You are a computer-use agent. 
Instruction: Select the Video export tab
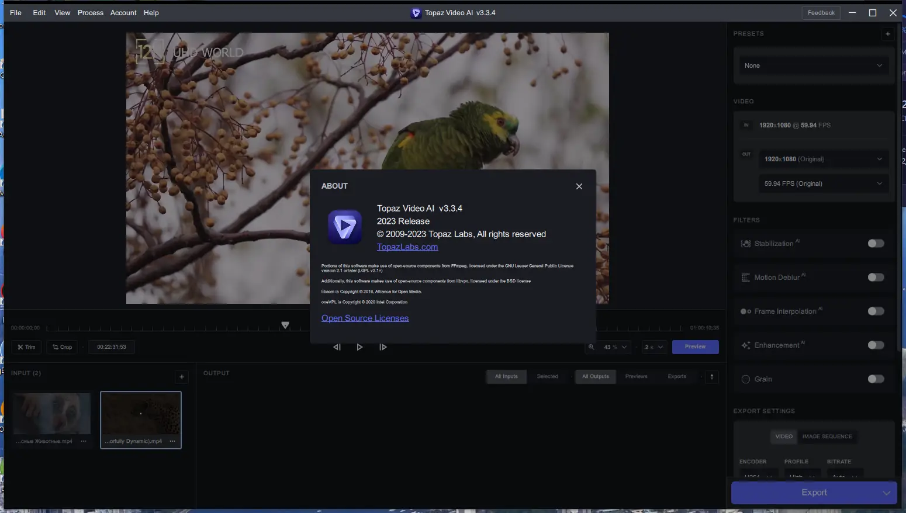(x=784, y=436)
